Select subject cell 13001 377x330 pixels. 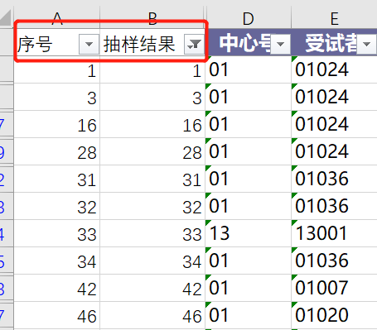pos(334,233)
